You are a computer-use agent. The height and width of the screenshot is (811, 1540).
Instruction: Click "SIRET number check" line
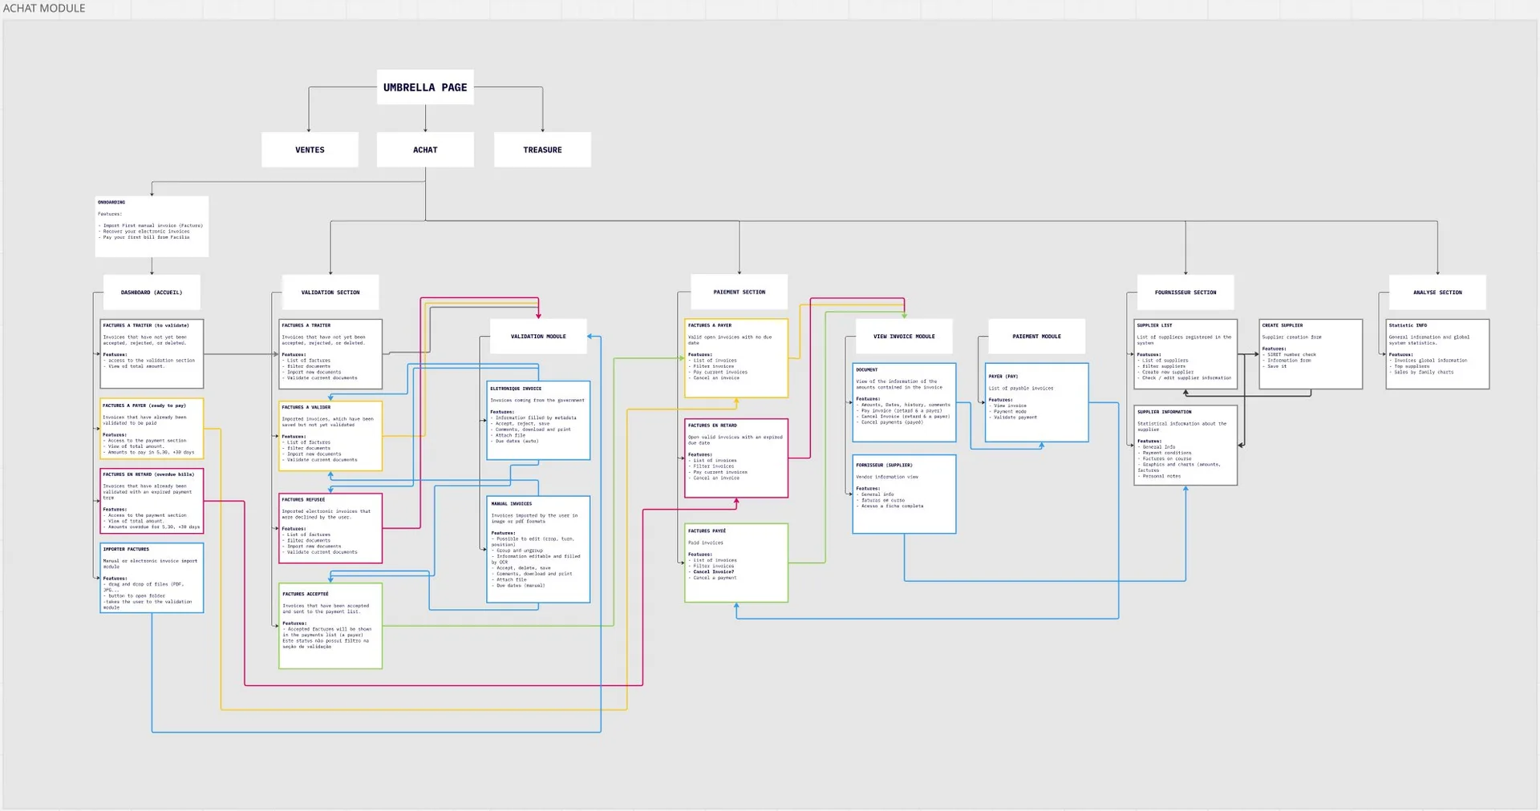(1290, 354)
